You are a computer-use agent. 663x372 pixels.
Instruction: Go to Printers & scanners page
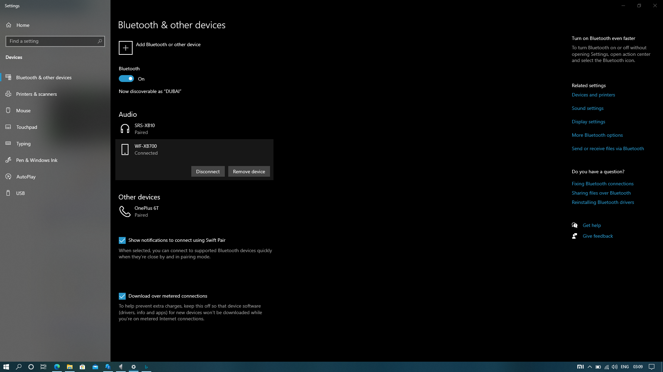(55, 94)
